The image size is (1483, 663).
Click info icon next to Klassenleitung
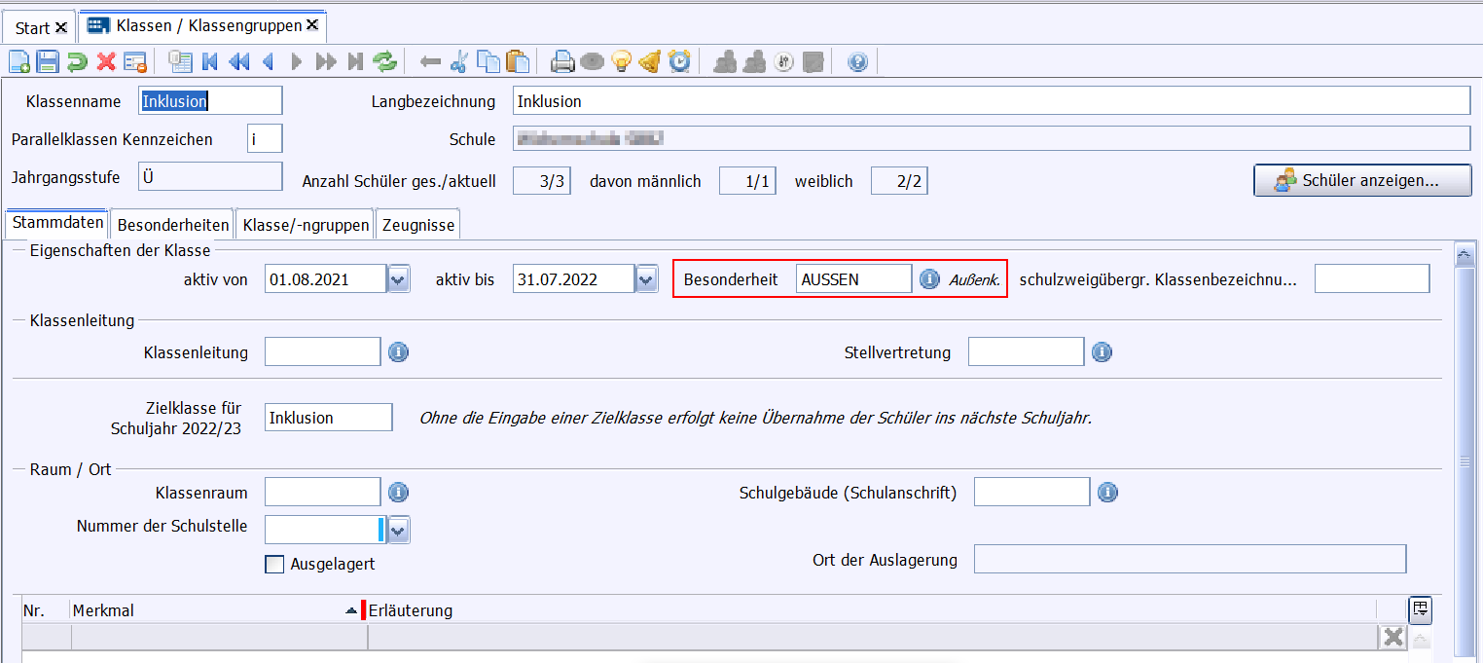tap(398, 352)
